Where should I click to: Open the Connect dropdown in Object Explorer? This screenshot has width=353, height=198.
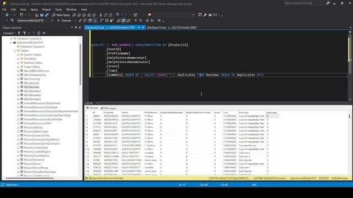click(x=9, y=33)
